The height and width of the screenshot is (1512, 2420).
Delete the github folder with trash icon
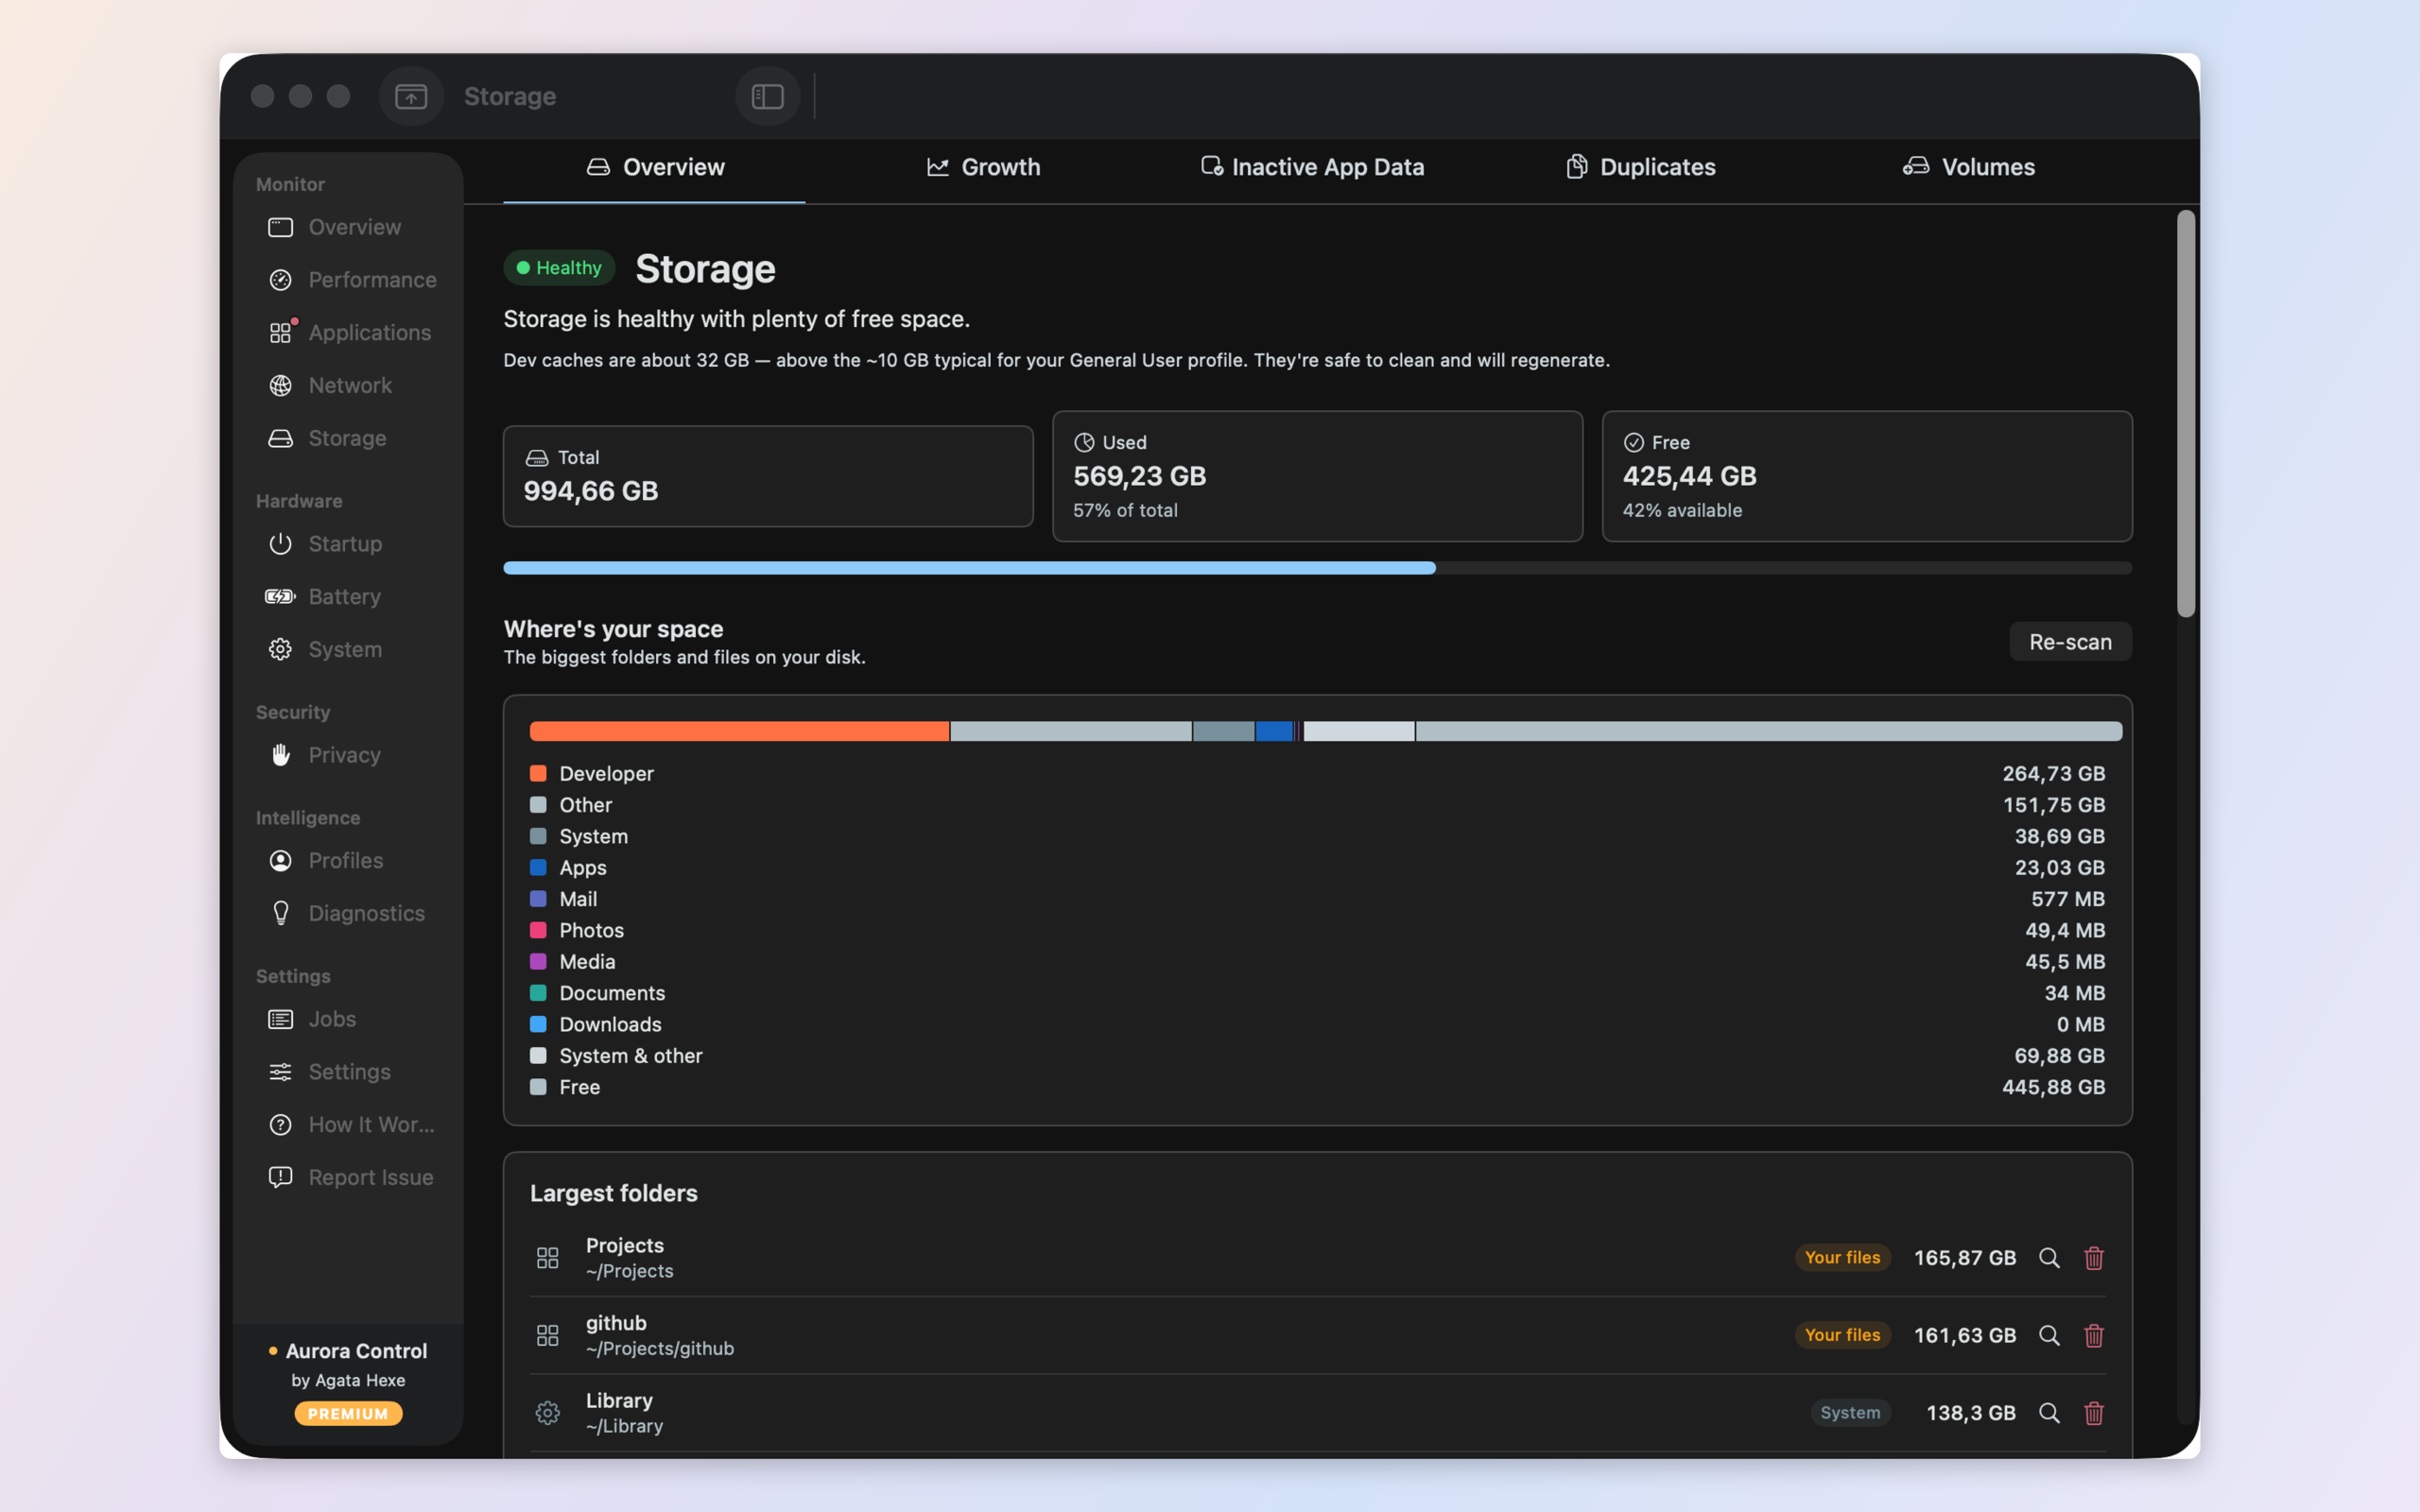tap(2094, 1335)
